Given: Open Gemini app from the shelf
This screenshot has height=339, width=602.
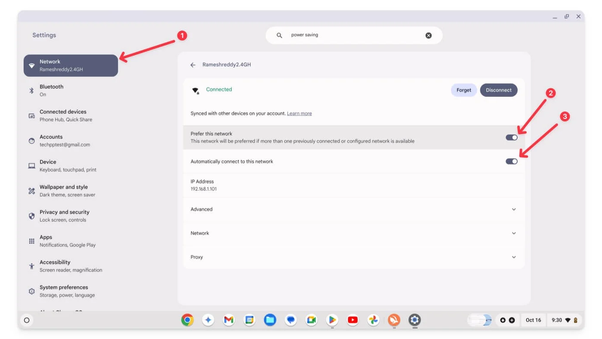Looking at the screenshot, I should click(x=208, y=320).
